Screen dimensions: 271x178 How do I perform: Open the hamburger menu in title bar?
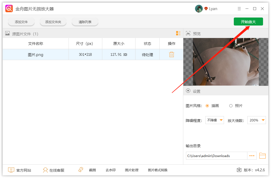tap(239, 9)
